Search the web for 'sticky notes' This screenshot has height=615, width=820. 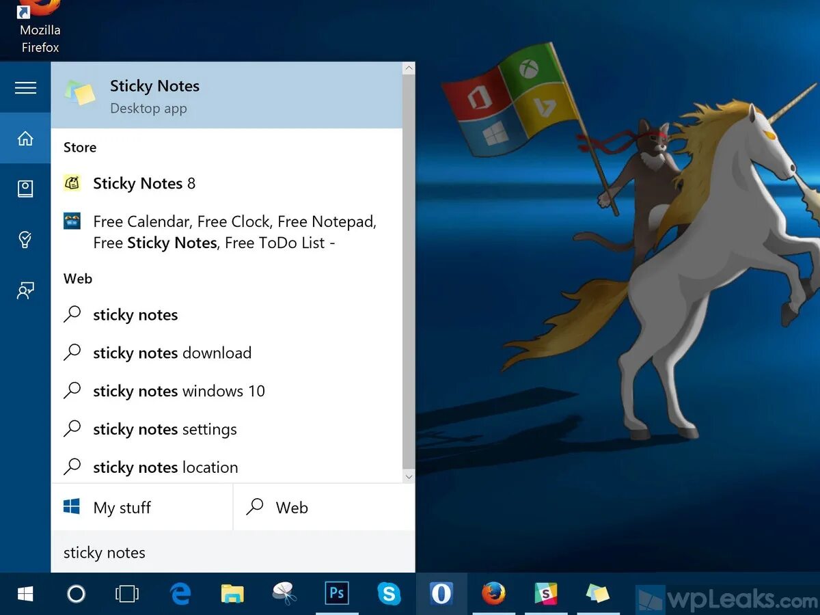coord(227,315)
